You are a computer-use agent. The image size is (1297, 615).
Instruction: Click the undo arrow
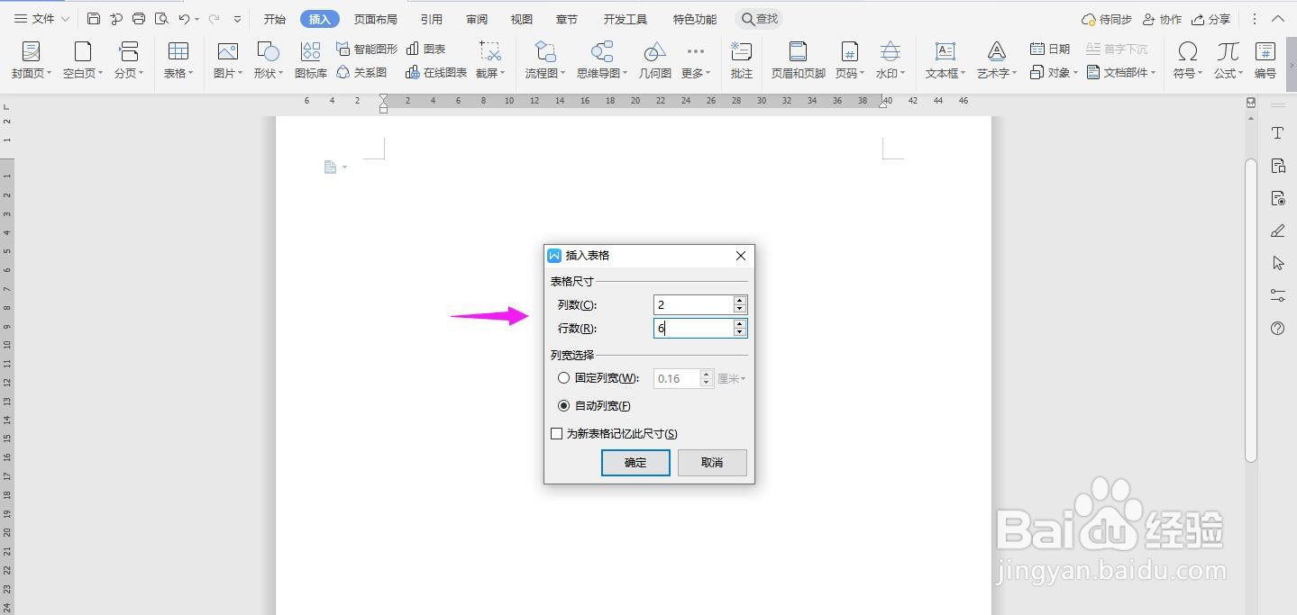click(x=184, y=19)
